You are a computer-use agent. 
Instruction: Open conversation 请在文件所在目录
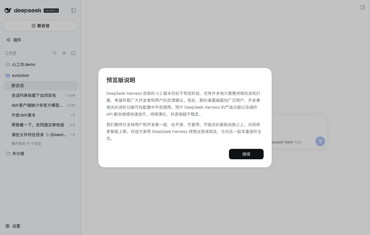pos(40,135)
